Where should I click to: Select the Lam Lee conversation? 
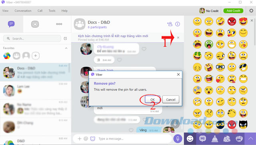(35, 90)
